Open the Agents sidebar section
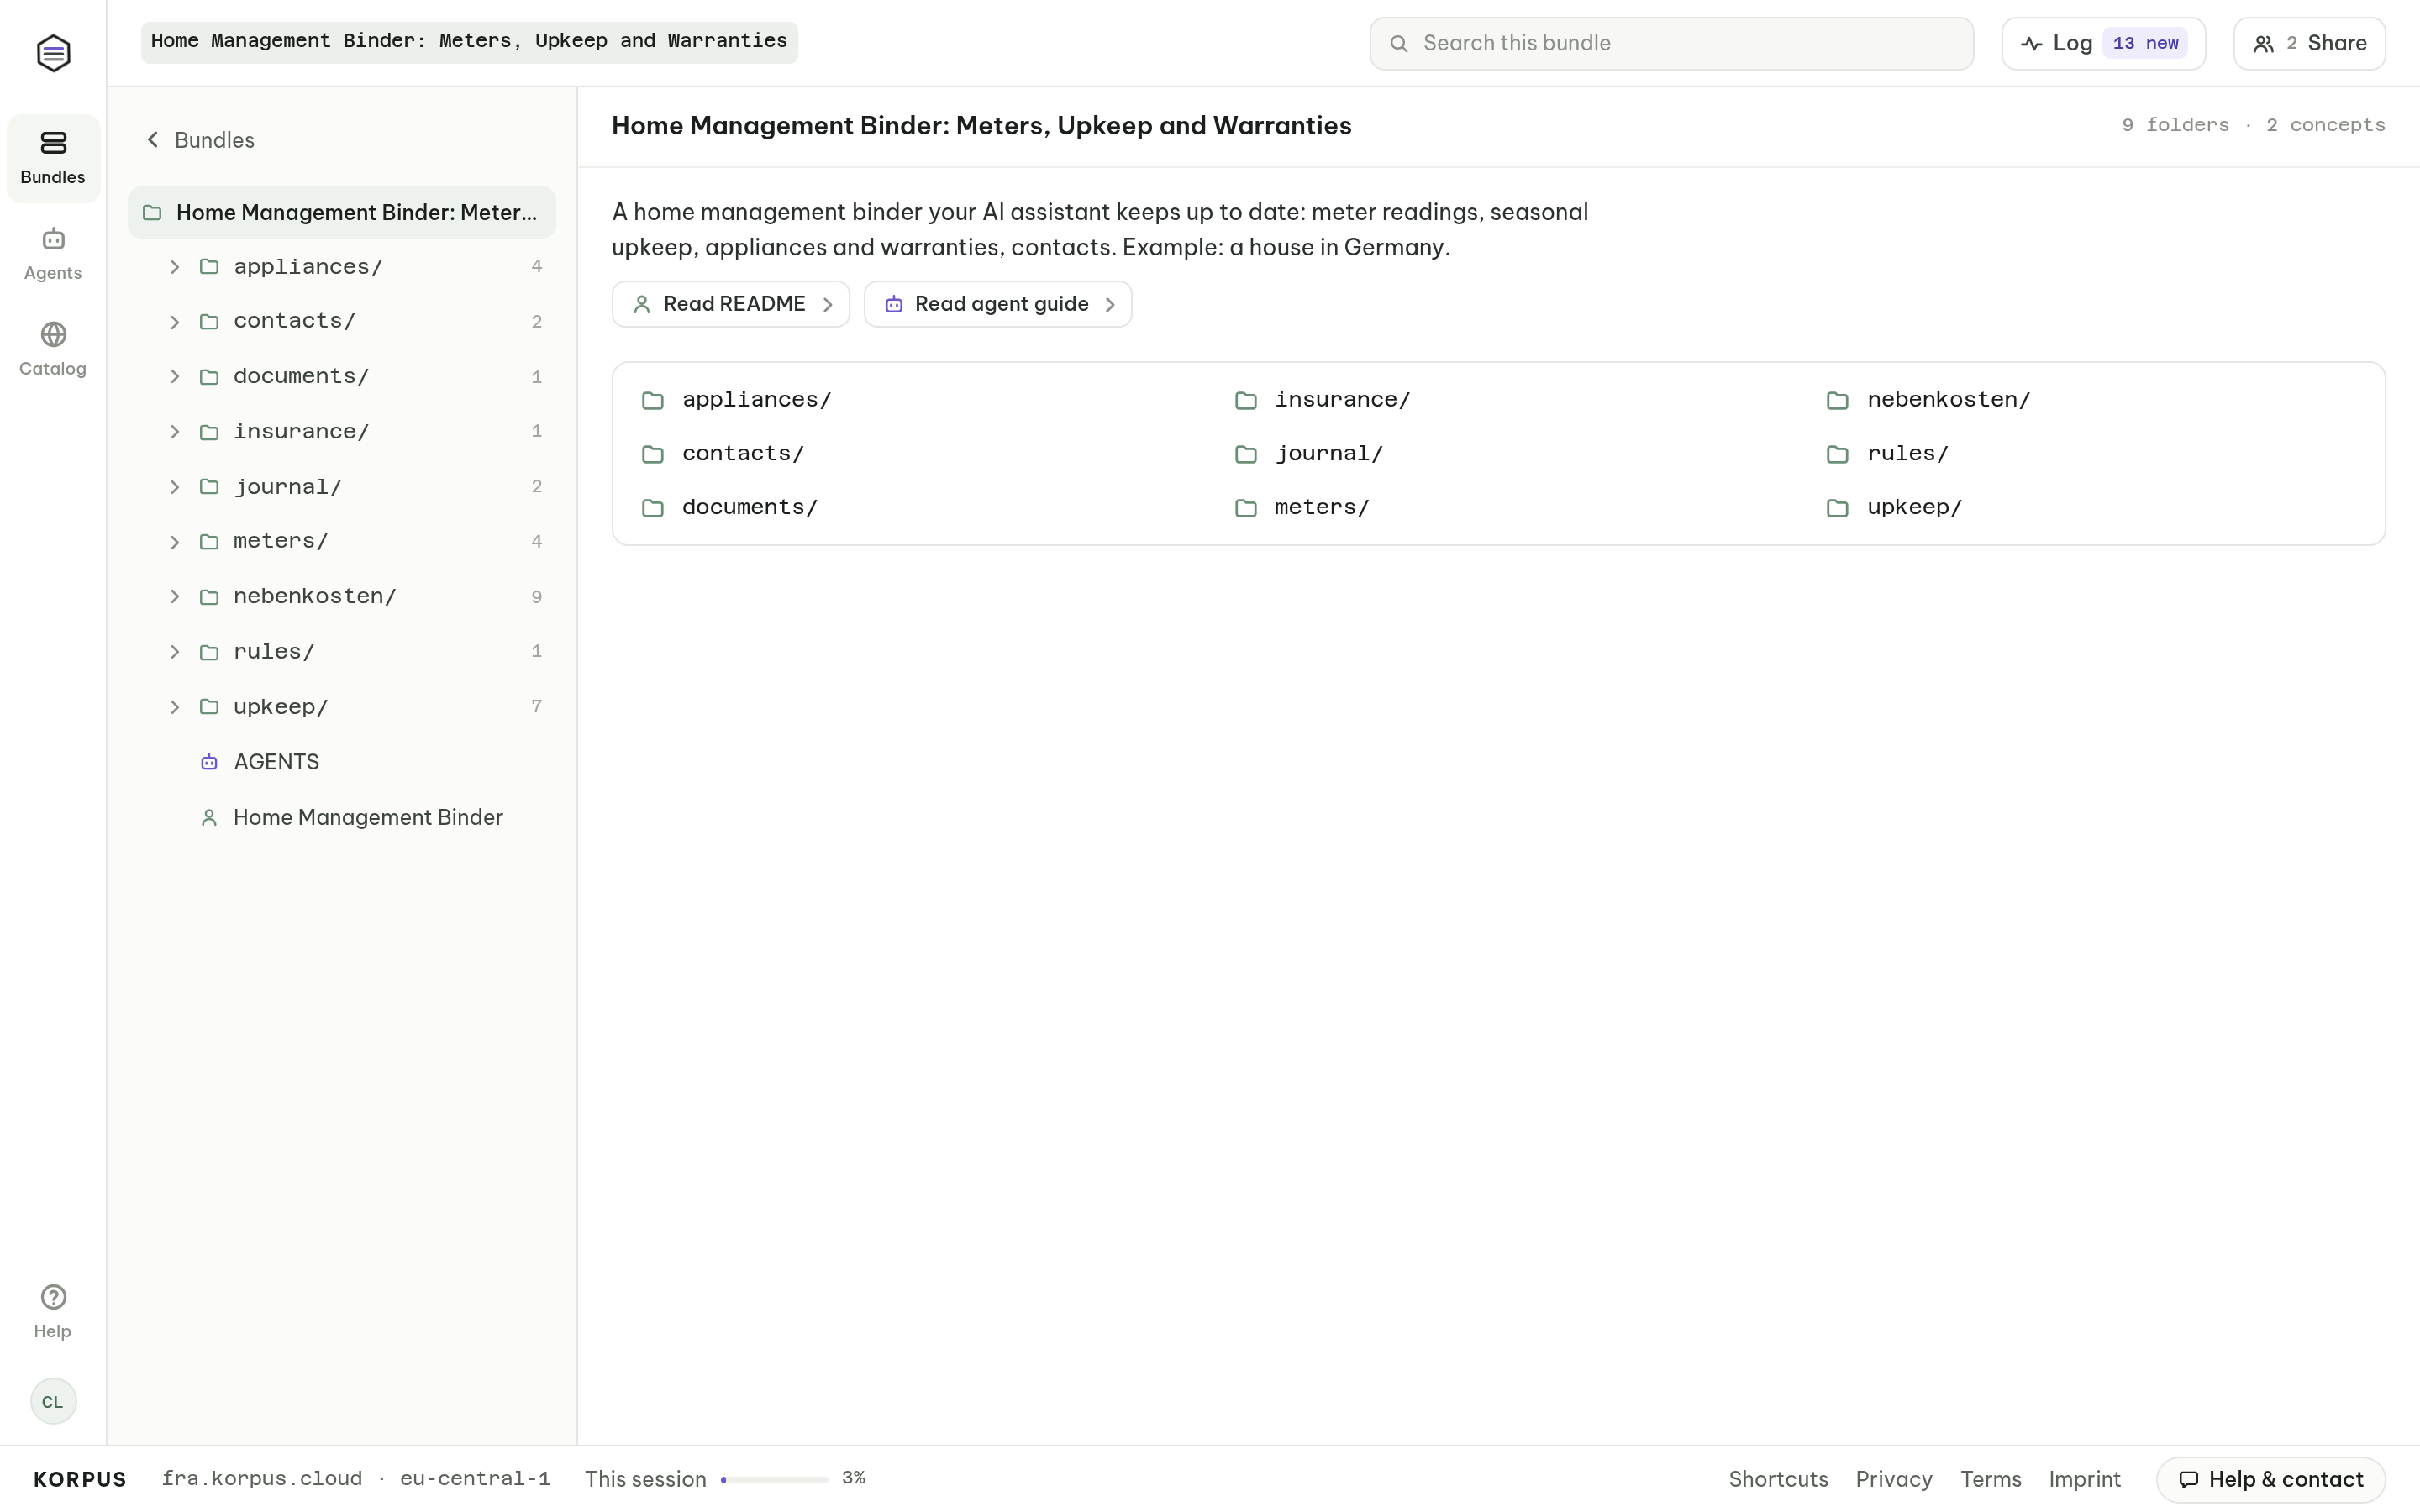The width and height of the screenshot is (2420, 1512). point(53,254)
